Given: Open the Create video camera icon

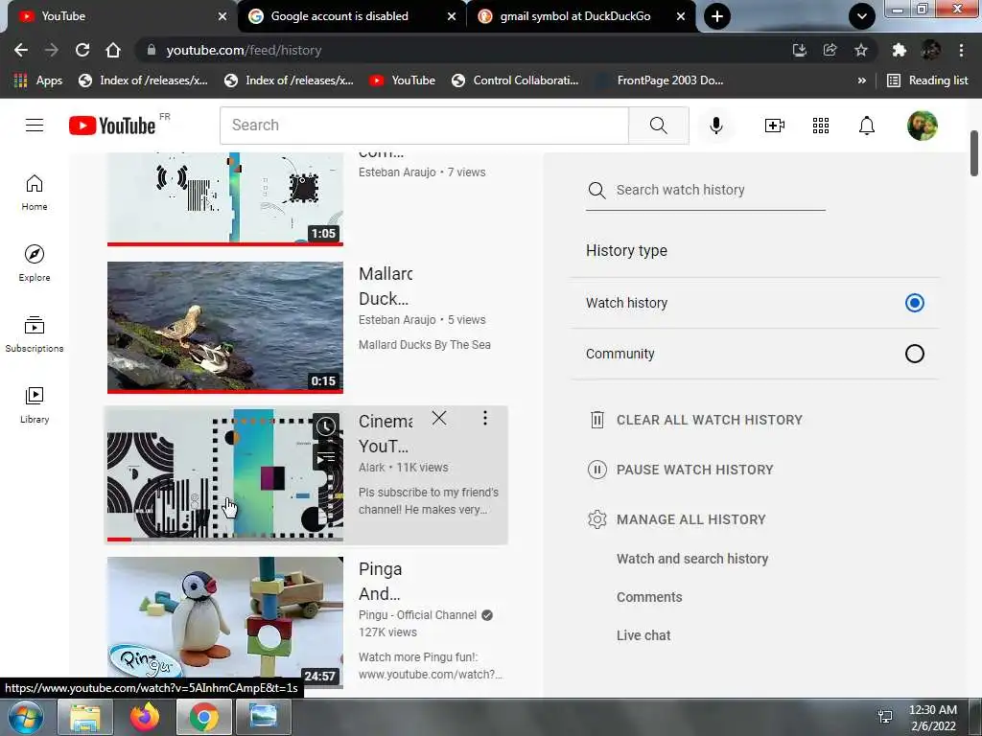Looking at the screenshot, I should tap(775, 126).
